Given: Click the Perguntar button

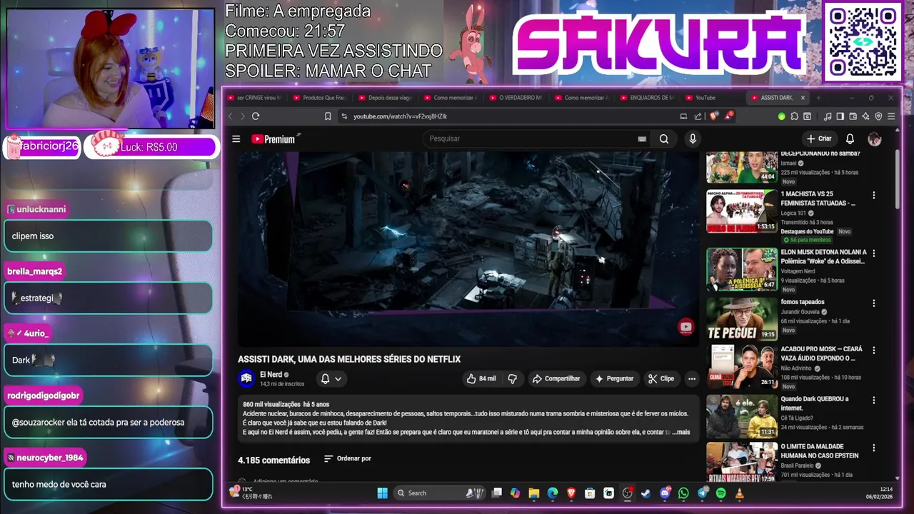Looking at the screenshot, I should tap(614, 378).
